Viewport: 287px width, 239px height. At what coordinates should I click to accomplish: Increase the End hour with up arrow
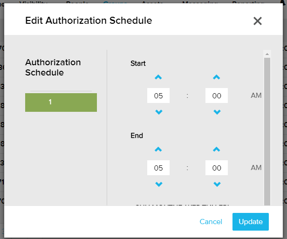point(158,150)
